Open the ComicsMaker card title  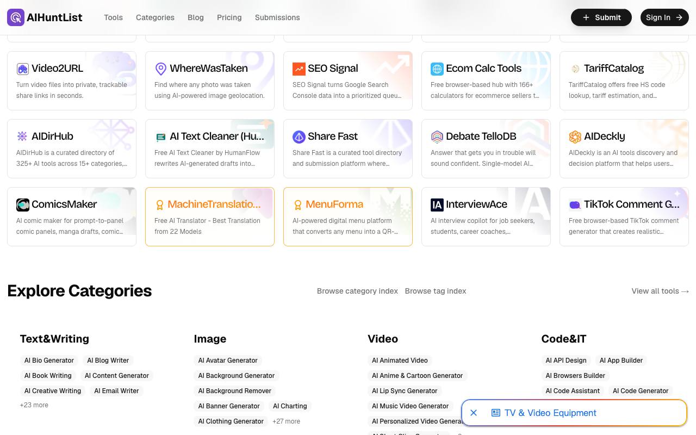[64, 204]
